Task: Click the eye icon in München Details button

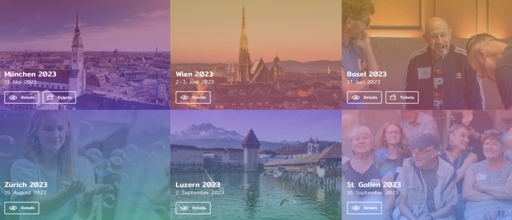Action: pyautogui.click(x=13, y=97)
